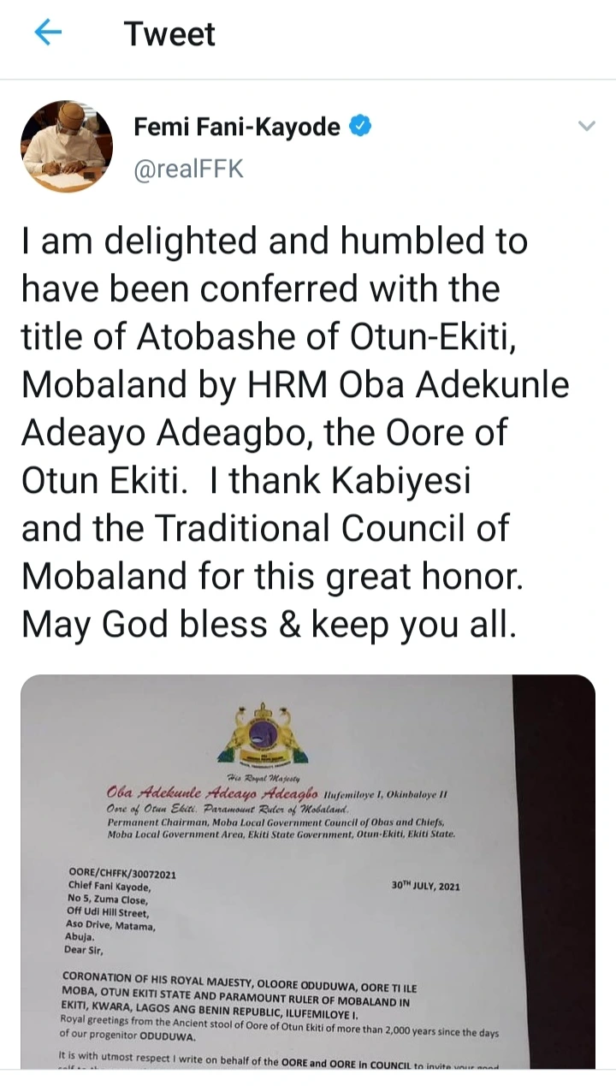Screen dimensions: 616x1086
Task: Tap the back arrow icon
Action: pos(48,33)
